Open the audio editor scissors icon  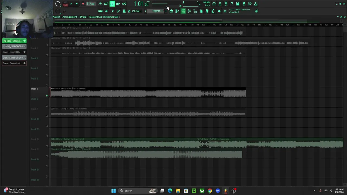(x=220, y=4)
